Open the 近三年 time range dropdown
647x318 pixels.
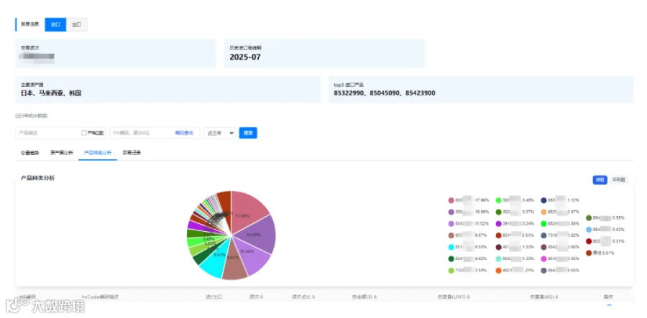(x=219, y=133)
